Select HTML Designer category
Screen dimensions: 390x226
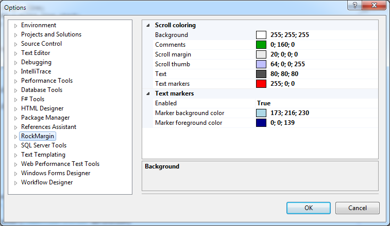click(42, 108)
